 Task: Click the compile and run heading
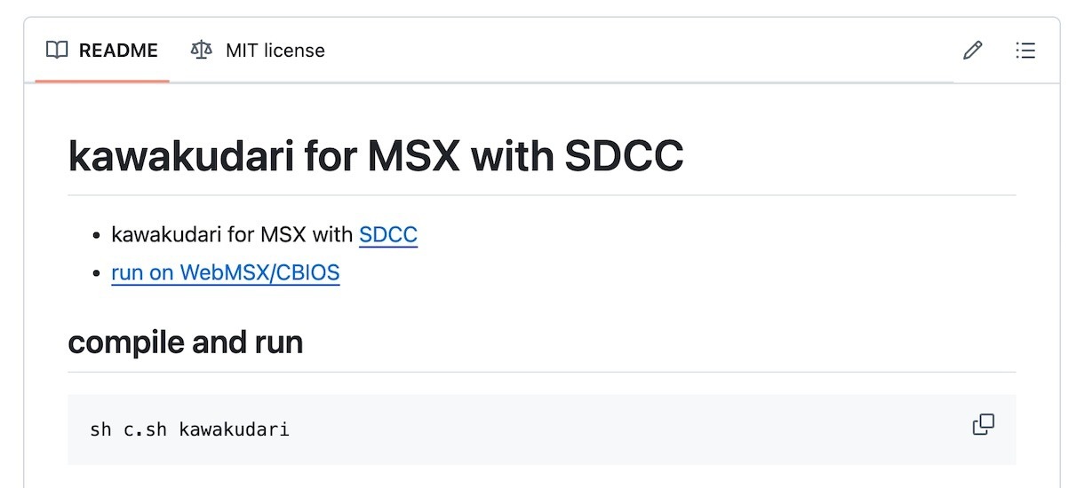pos(186,342)
